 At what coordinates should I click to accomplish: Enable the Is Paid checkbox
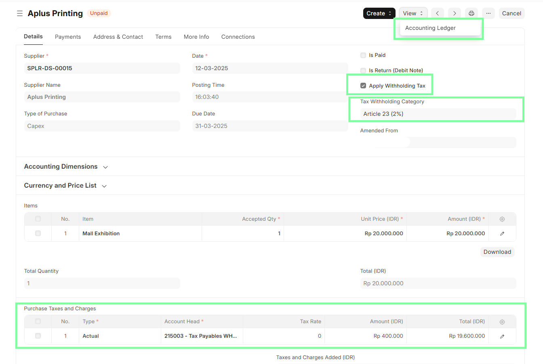363,55
